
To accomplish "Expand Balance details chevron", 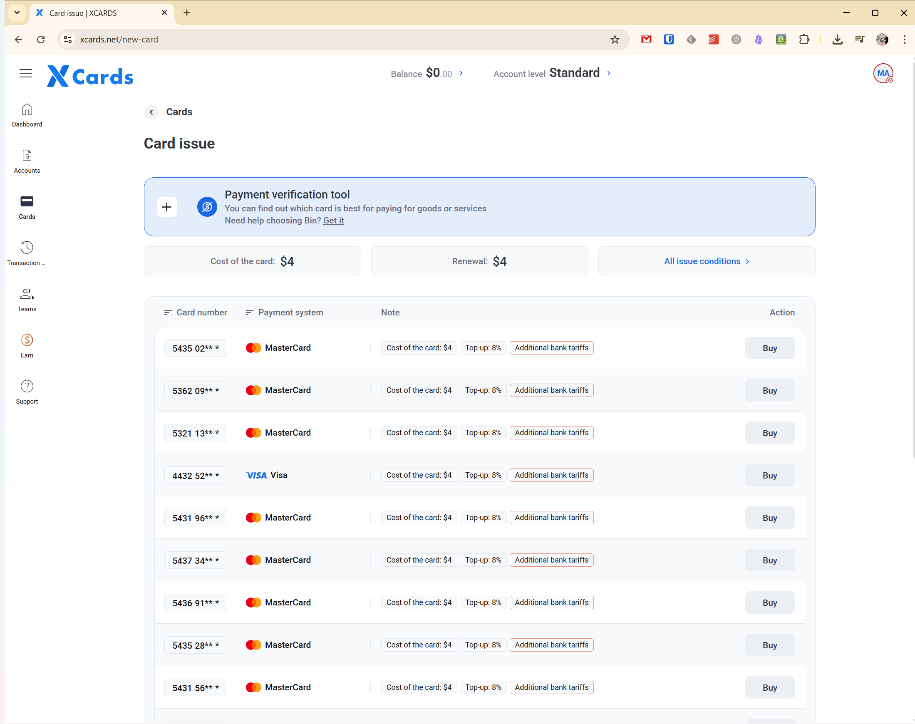I will pyautogui.click(x=461, y=73).
